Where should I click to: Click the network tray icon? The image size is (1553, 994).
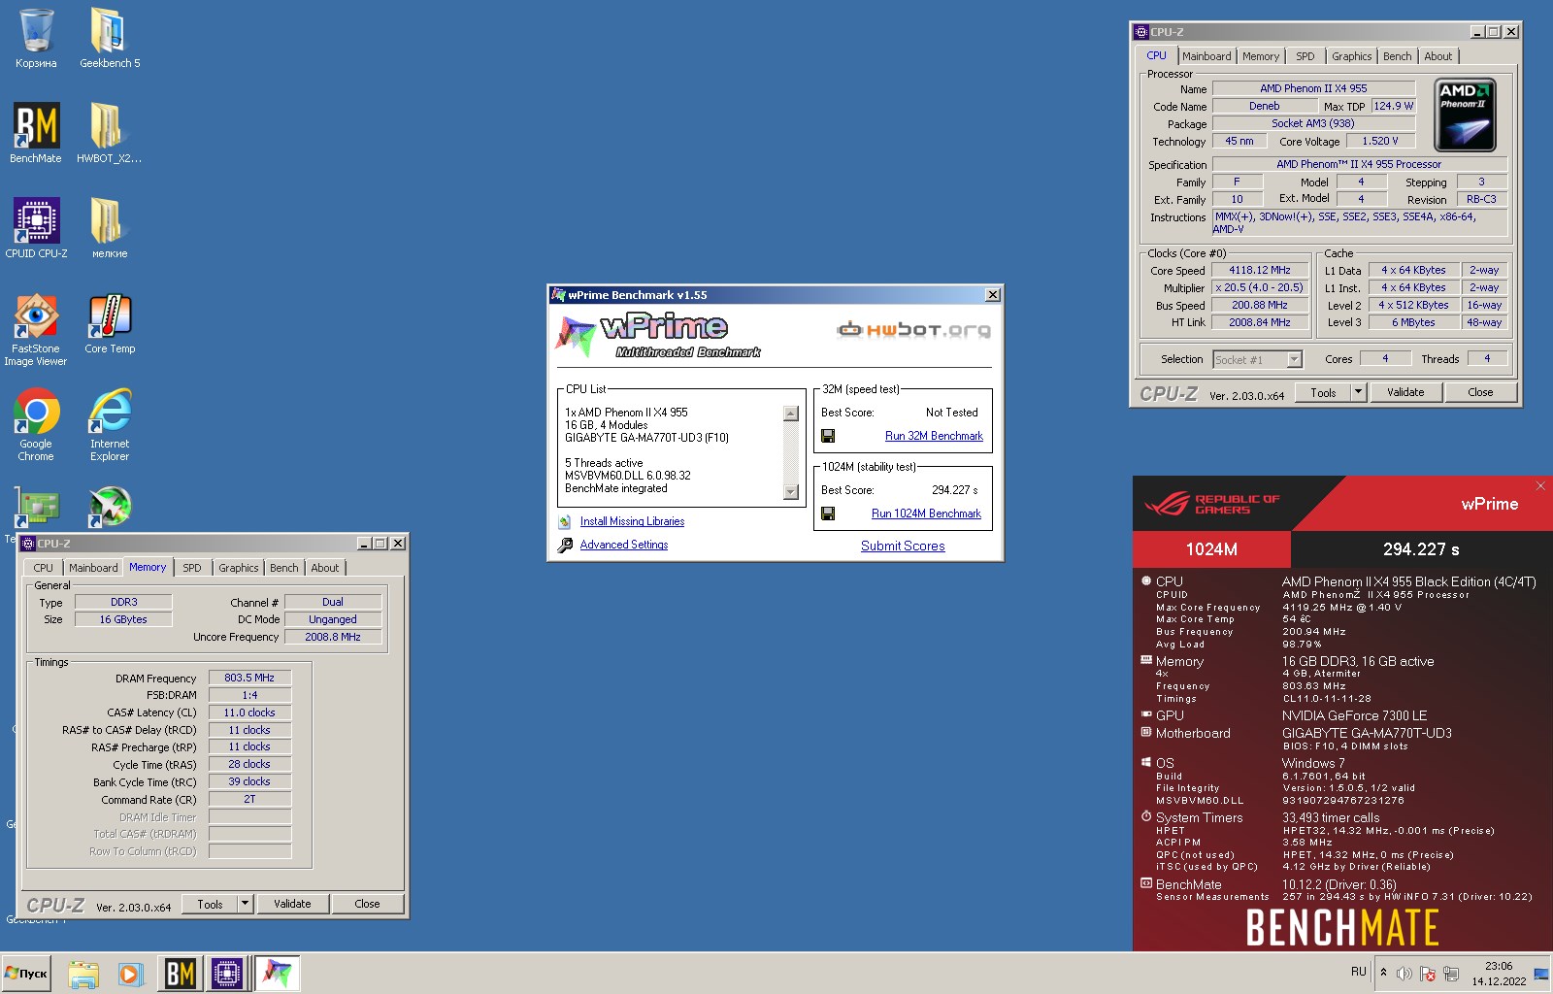click(x=1451, y=974)
